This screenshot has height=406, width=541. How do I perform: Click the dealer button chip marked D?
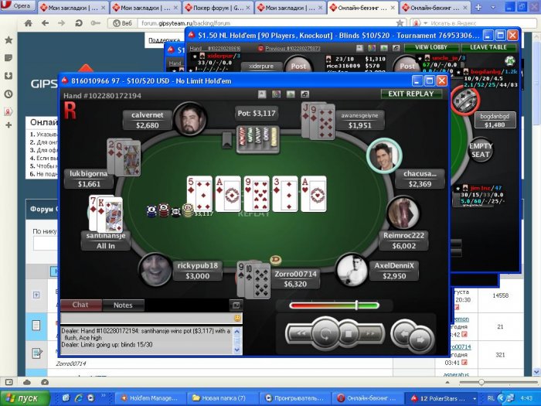click(x=275, y=260)
